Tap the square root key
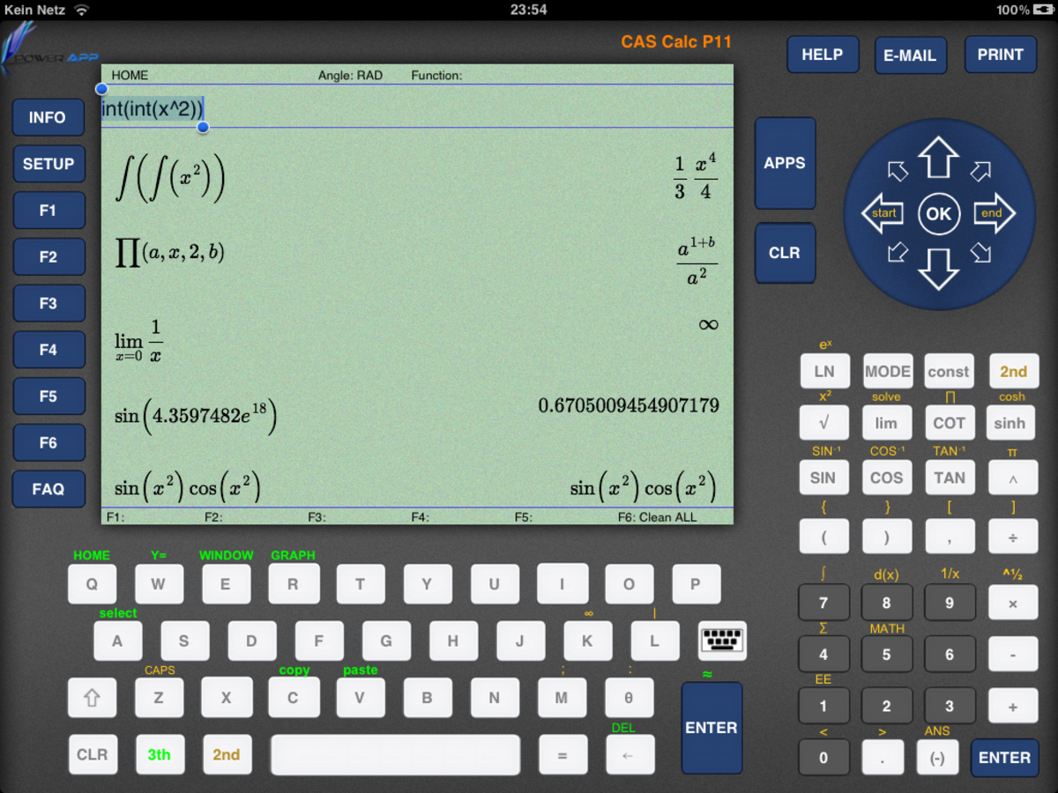The width and height of the screenshot is (1058, 793). point(823,423)
